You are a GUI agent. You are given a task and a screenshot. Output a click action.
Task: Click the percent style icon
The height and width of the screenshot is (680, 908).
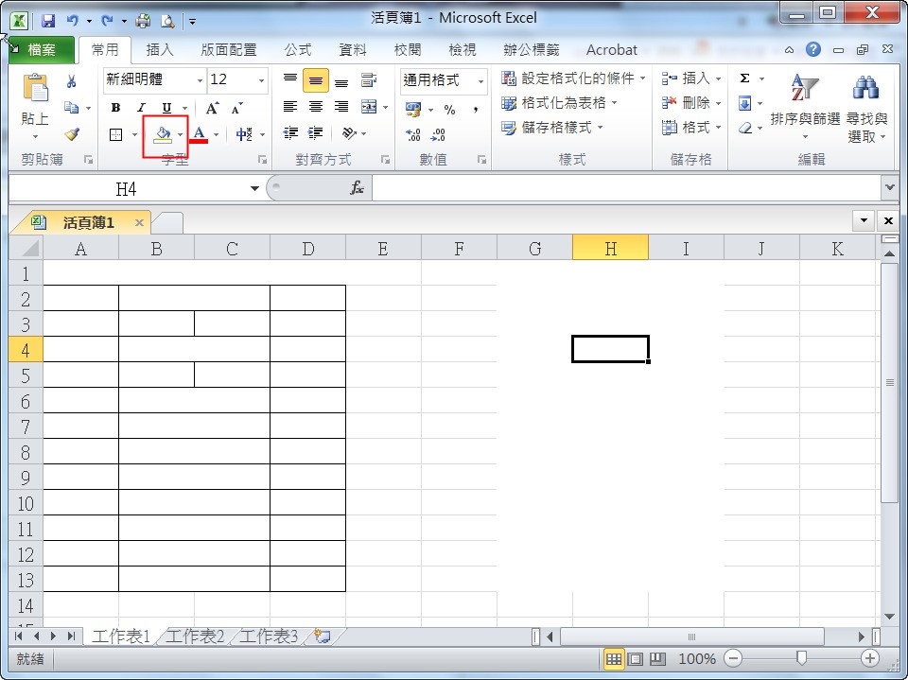coord(449,110)
